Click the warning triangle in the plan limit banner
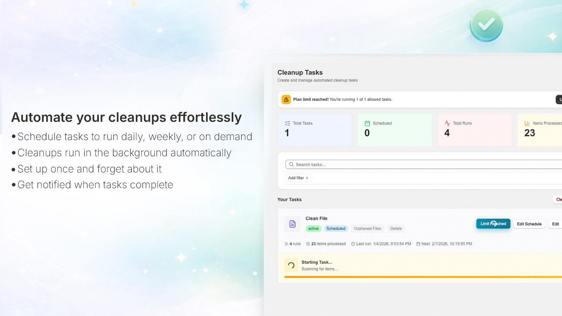The image size is (562, 316). click(286, 99)
